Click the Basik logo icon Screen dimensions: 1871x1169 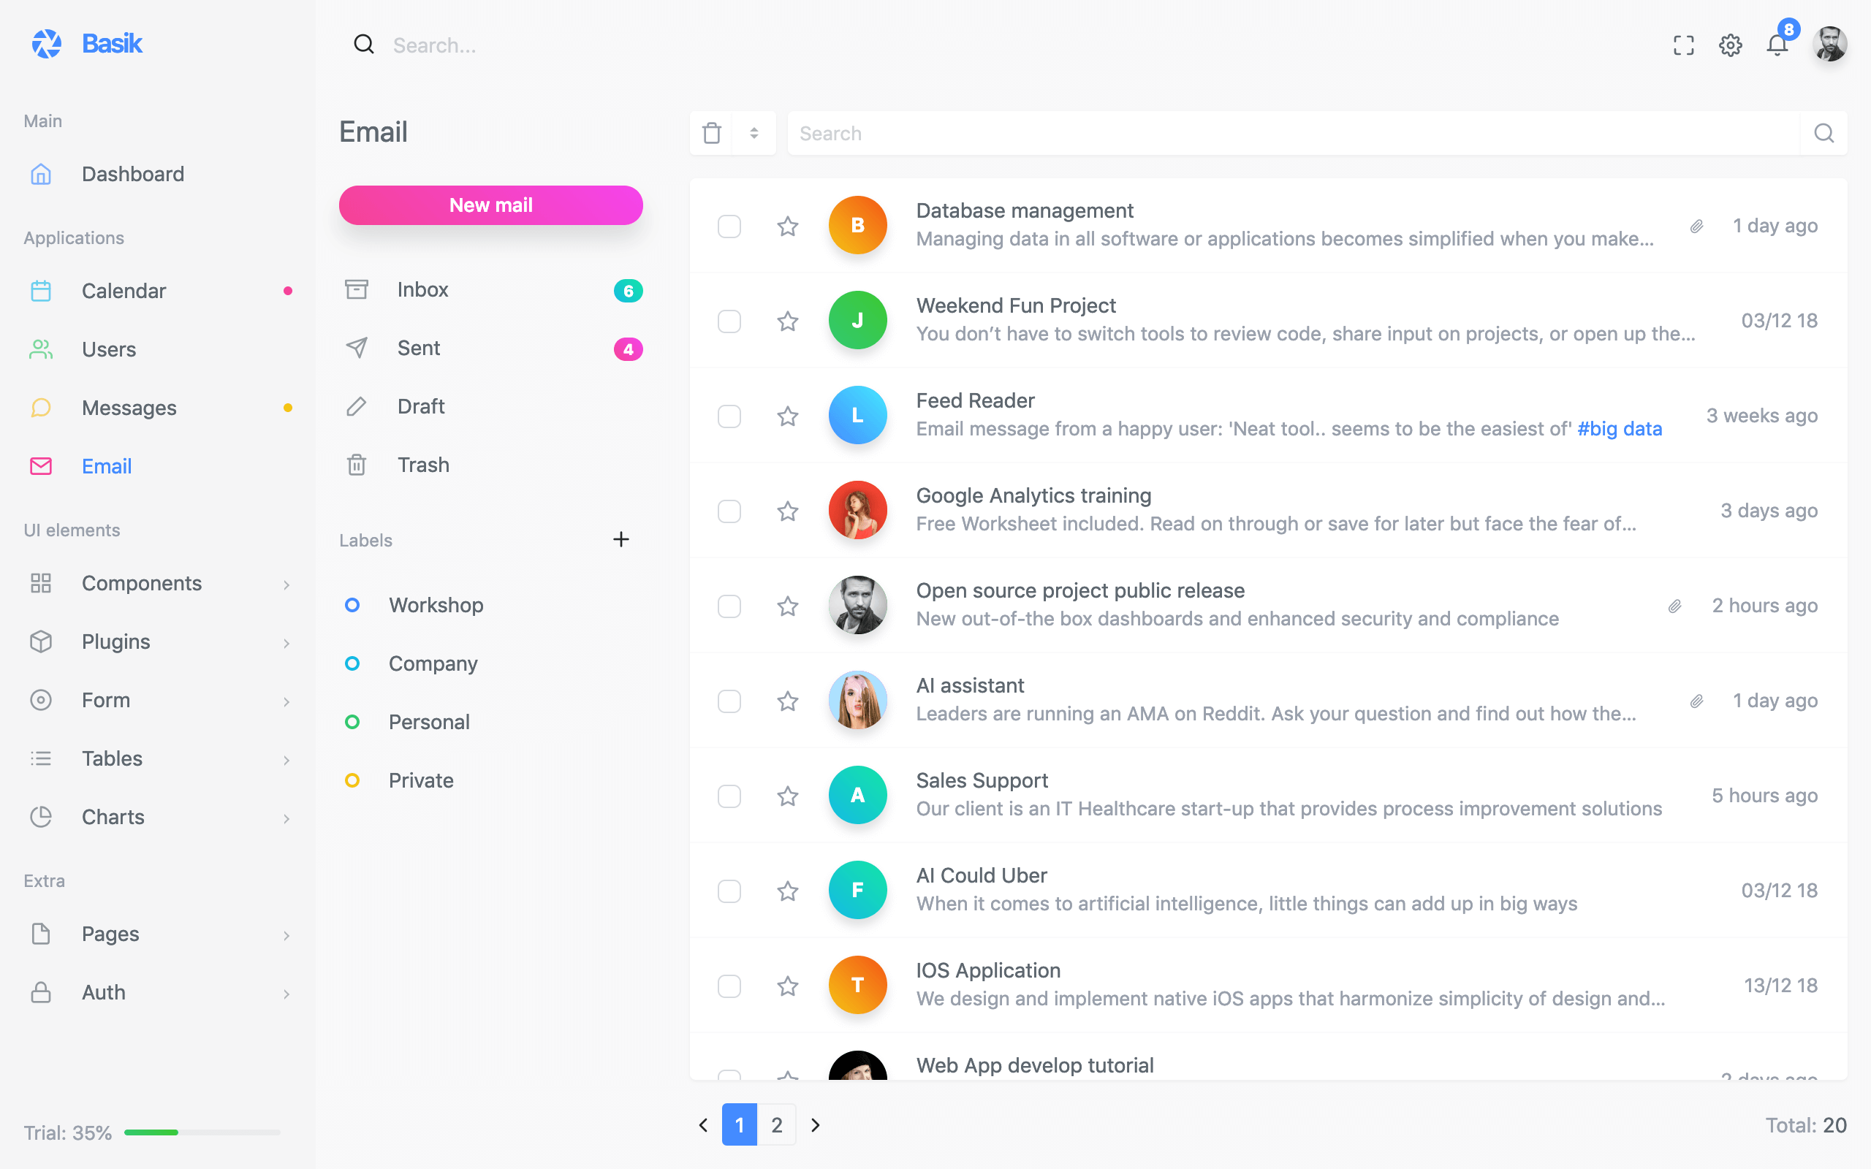point(46,44)
